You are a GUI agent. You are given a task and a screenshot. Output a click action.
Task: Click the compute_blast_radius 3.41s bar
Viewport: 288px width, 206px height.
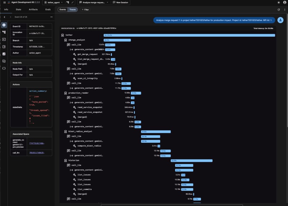[x=159, y=146]
